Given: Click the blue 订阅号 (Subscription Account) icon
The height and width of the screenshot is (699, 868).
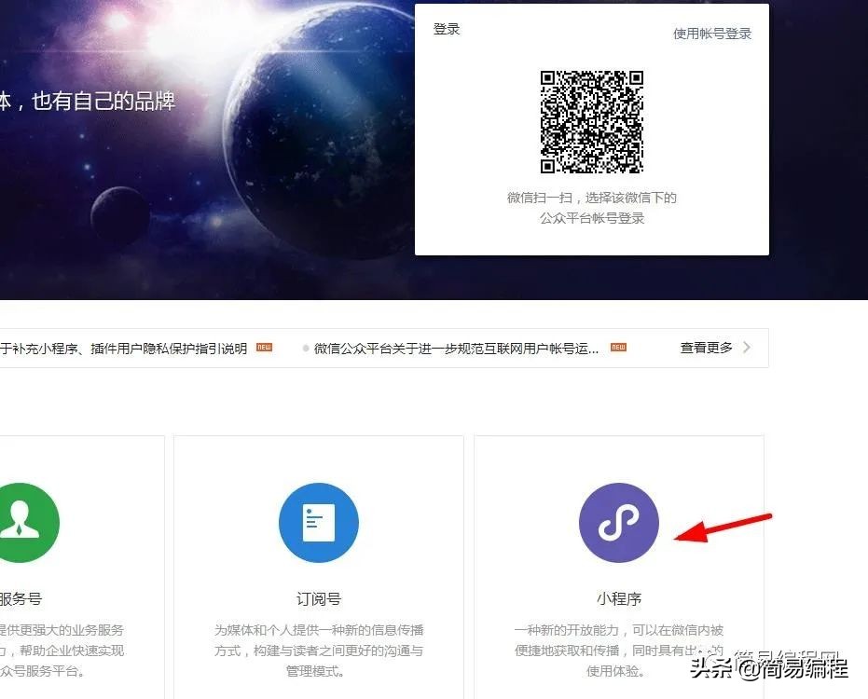Looking at the screenshot, I should (x=318, y=523).
